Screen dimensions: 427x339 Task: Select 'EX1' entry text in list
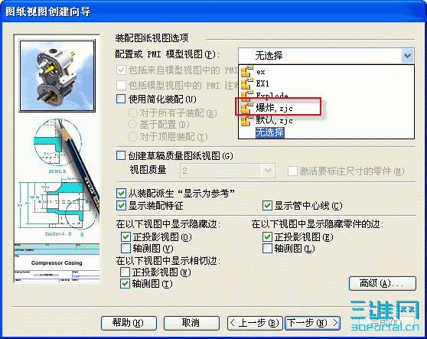[262, 83]
